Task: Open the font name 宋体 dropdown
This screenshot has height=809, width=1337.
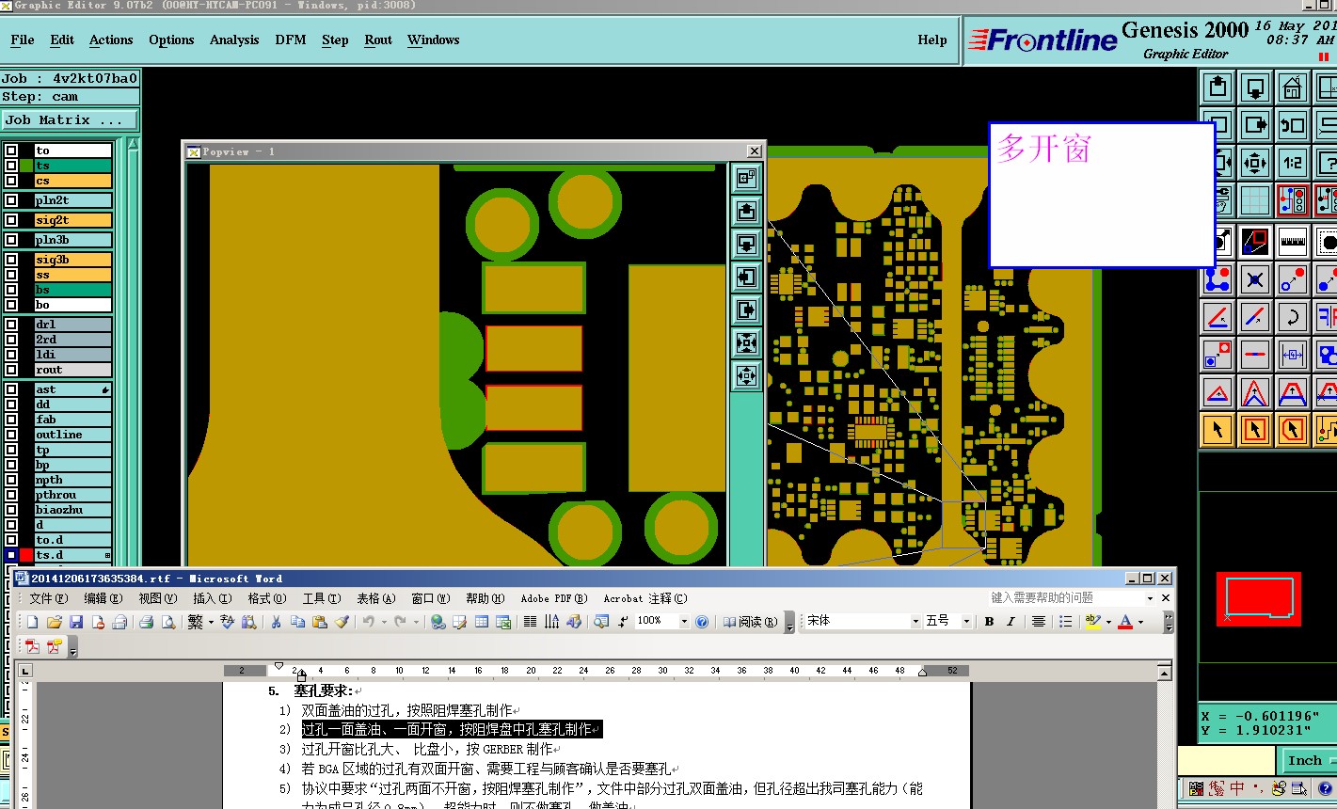Action: [915, 622]
